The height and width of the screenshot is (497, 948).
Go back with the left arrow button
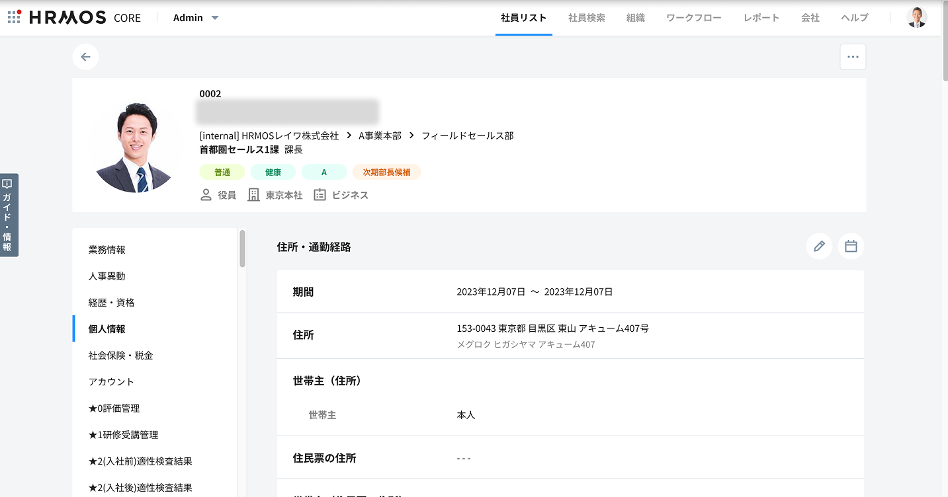(x=85, y=57)
